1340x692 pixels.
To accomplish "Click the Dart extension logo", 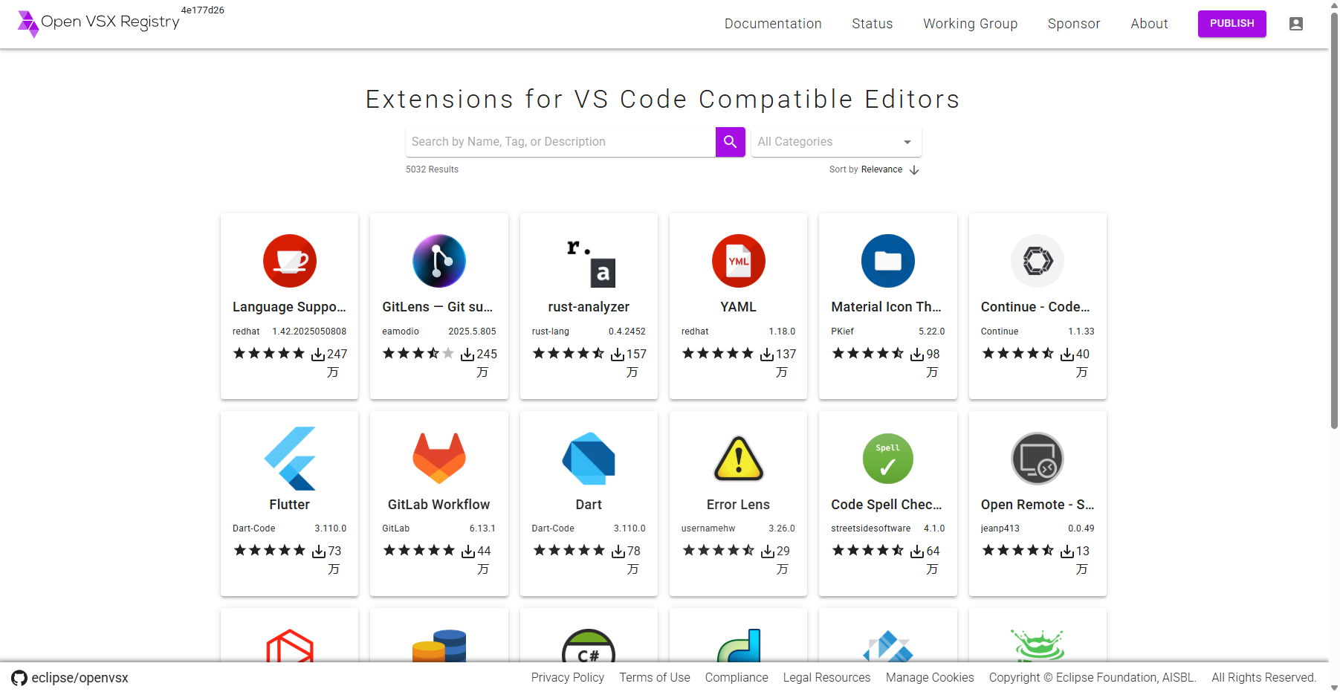I will point(589,459).
